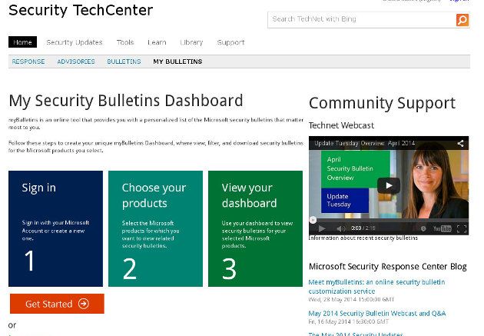Viewport: 484px width, 336px height.
Task: Switch to the Bulletins sub-tab
Action: coord(124,62)
